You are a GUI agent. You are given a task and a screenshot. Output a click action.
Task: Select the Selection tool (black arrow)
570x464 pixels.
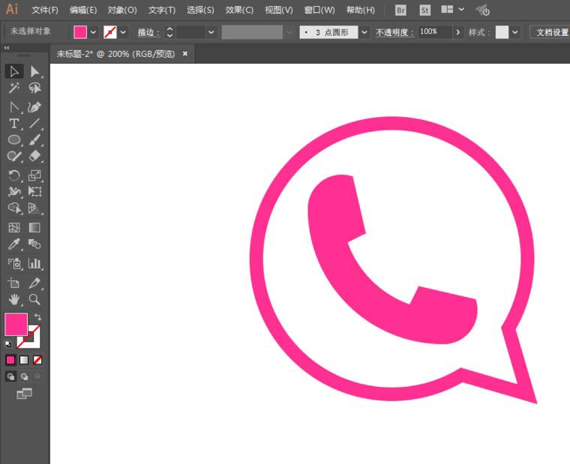14,71
